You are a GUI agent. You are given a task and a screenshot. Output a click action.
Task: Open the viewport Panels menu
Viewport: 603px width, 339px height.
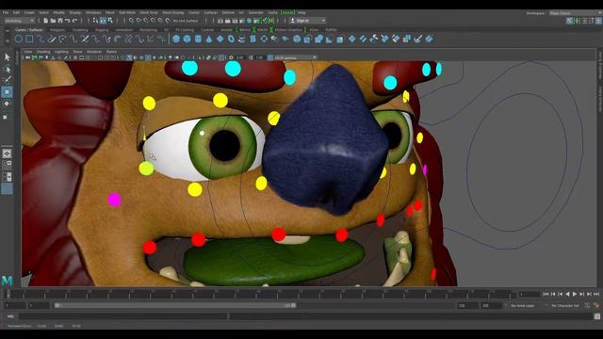111,52
